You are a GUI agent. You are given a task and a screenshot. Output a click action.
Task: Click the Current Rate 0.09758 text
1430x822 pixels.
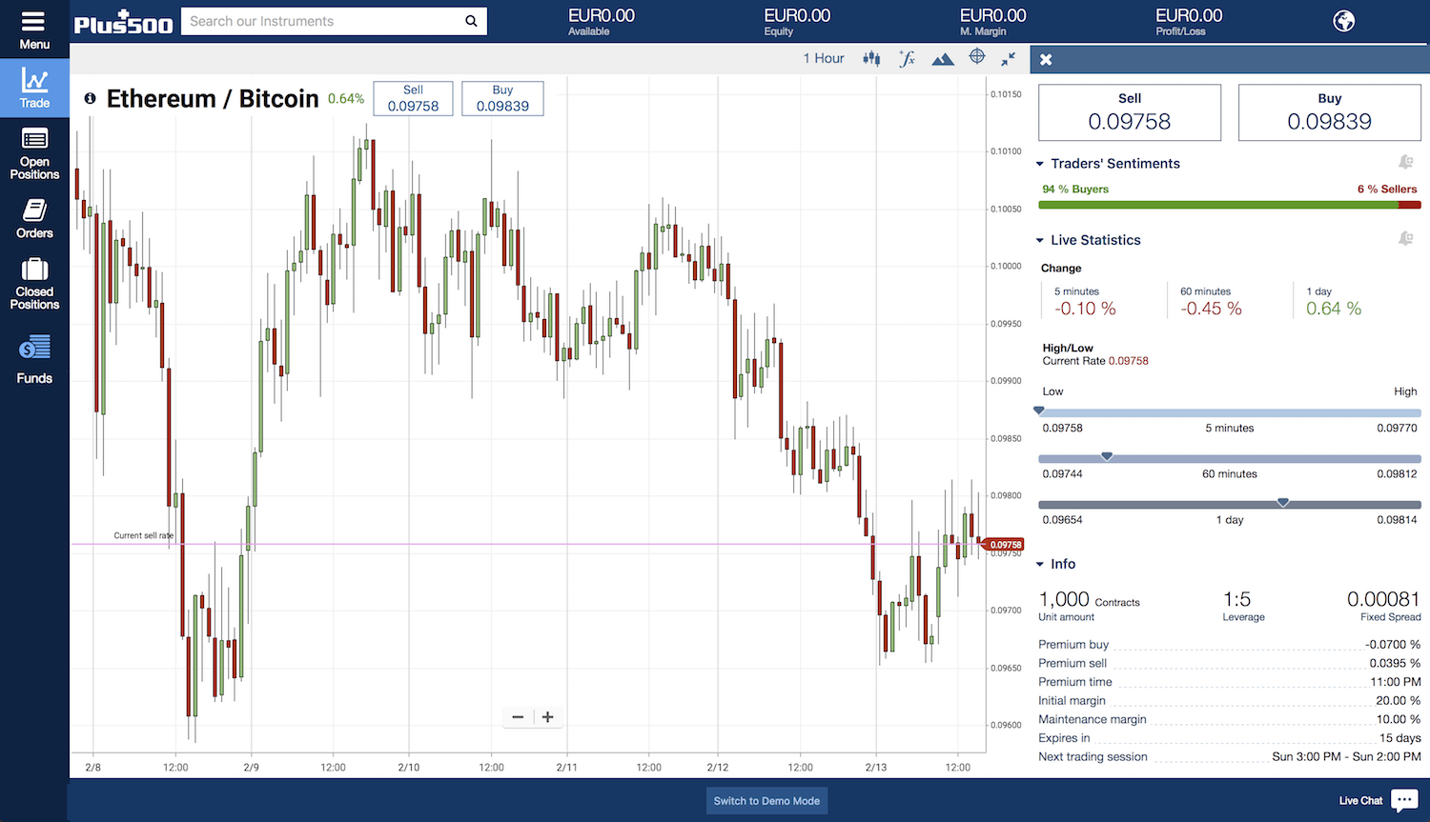click(x=1095, y=361)
